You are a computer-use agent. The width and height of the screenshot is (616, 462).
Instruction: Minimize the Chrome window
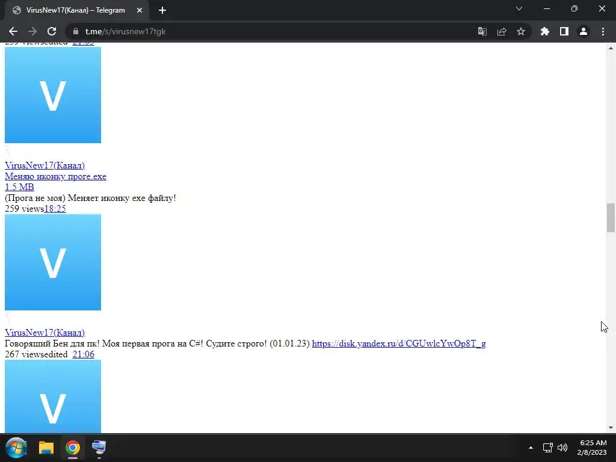(x=546, y=8)
